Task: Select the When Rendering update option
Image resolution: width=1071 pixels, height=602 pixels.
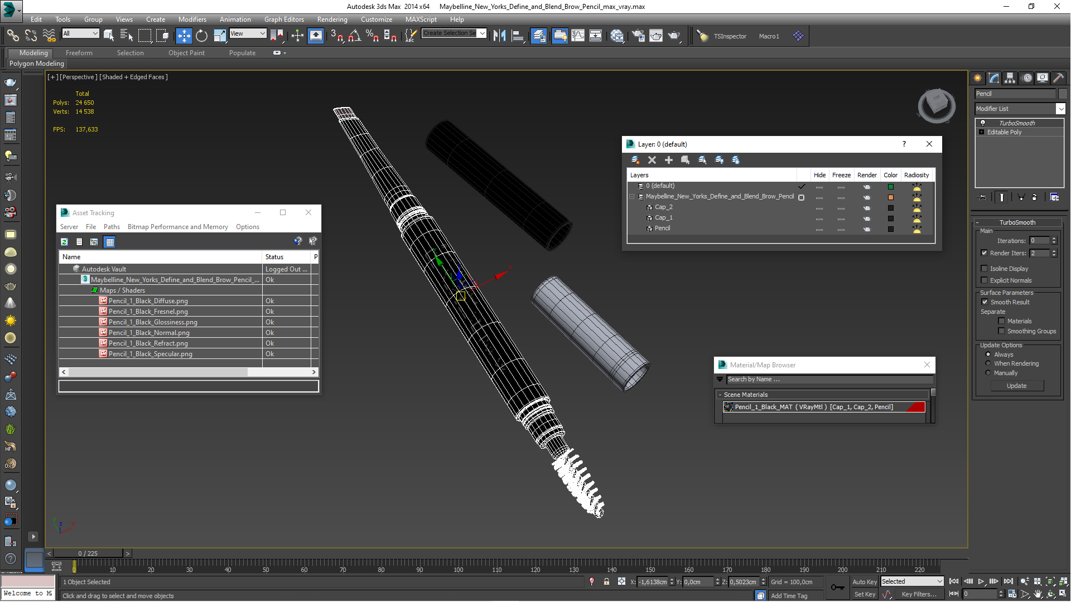Action: pyautogui.click(x=988, y=363)
